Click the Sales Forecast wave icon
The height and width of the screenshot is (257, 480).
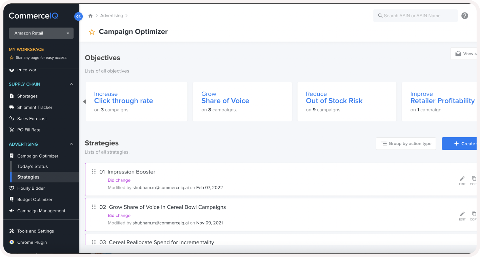pos(12,119)
